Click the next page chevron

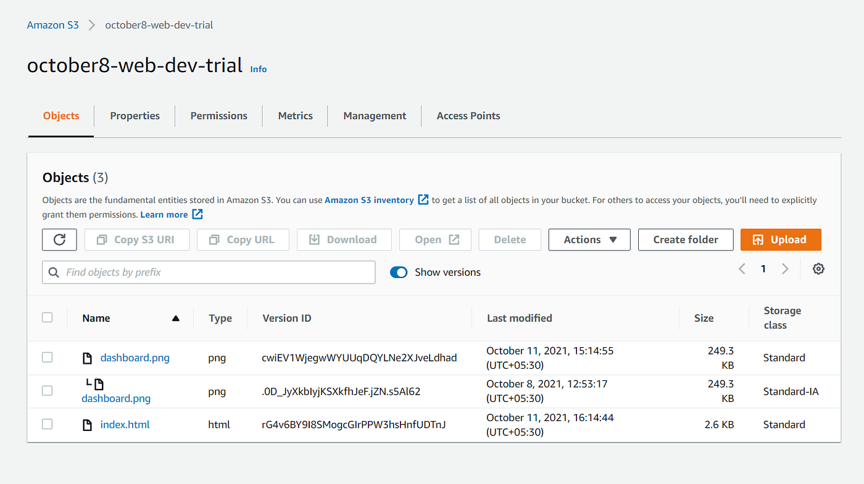pyautogui.click(x=785, y=269)
